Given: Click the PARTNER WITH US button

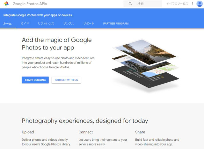Looking at the screenshot, I should click(x=66, y=80).
